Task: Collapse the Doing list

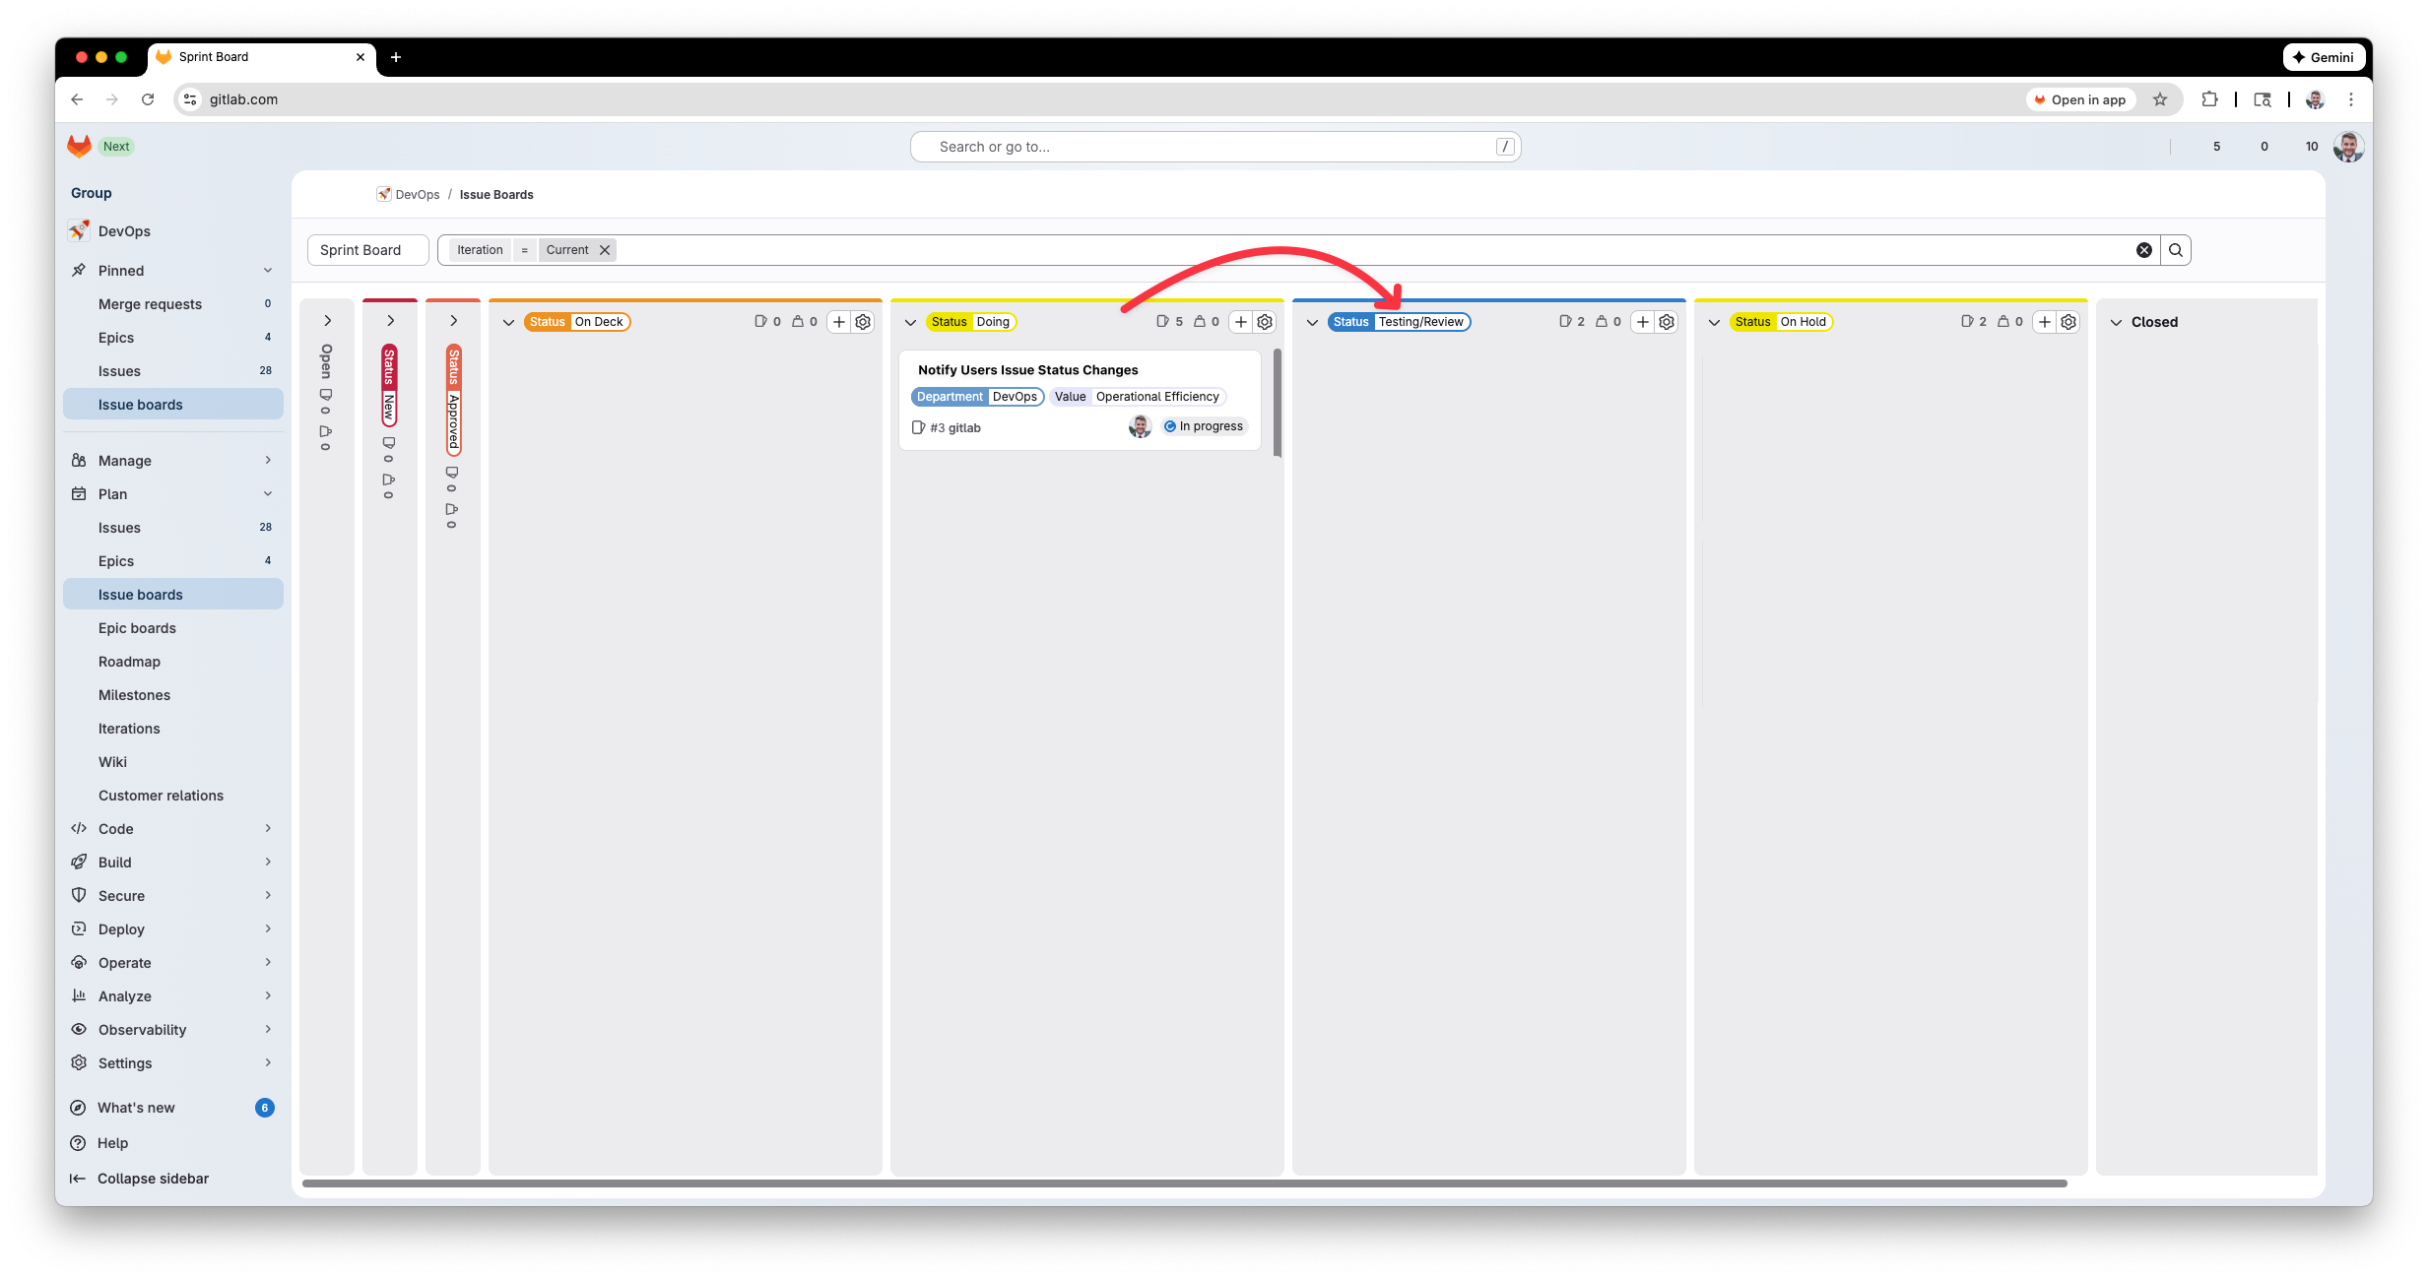Action: click(x=910, y=322)
